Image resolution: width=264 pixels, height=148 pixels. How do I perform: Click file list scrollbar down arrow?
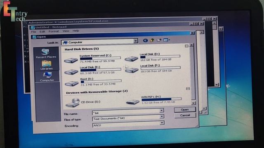[x=193, y=103]
